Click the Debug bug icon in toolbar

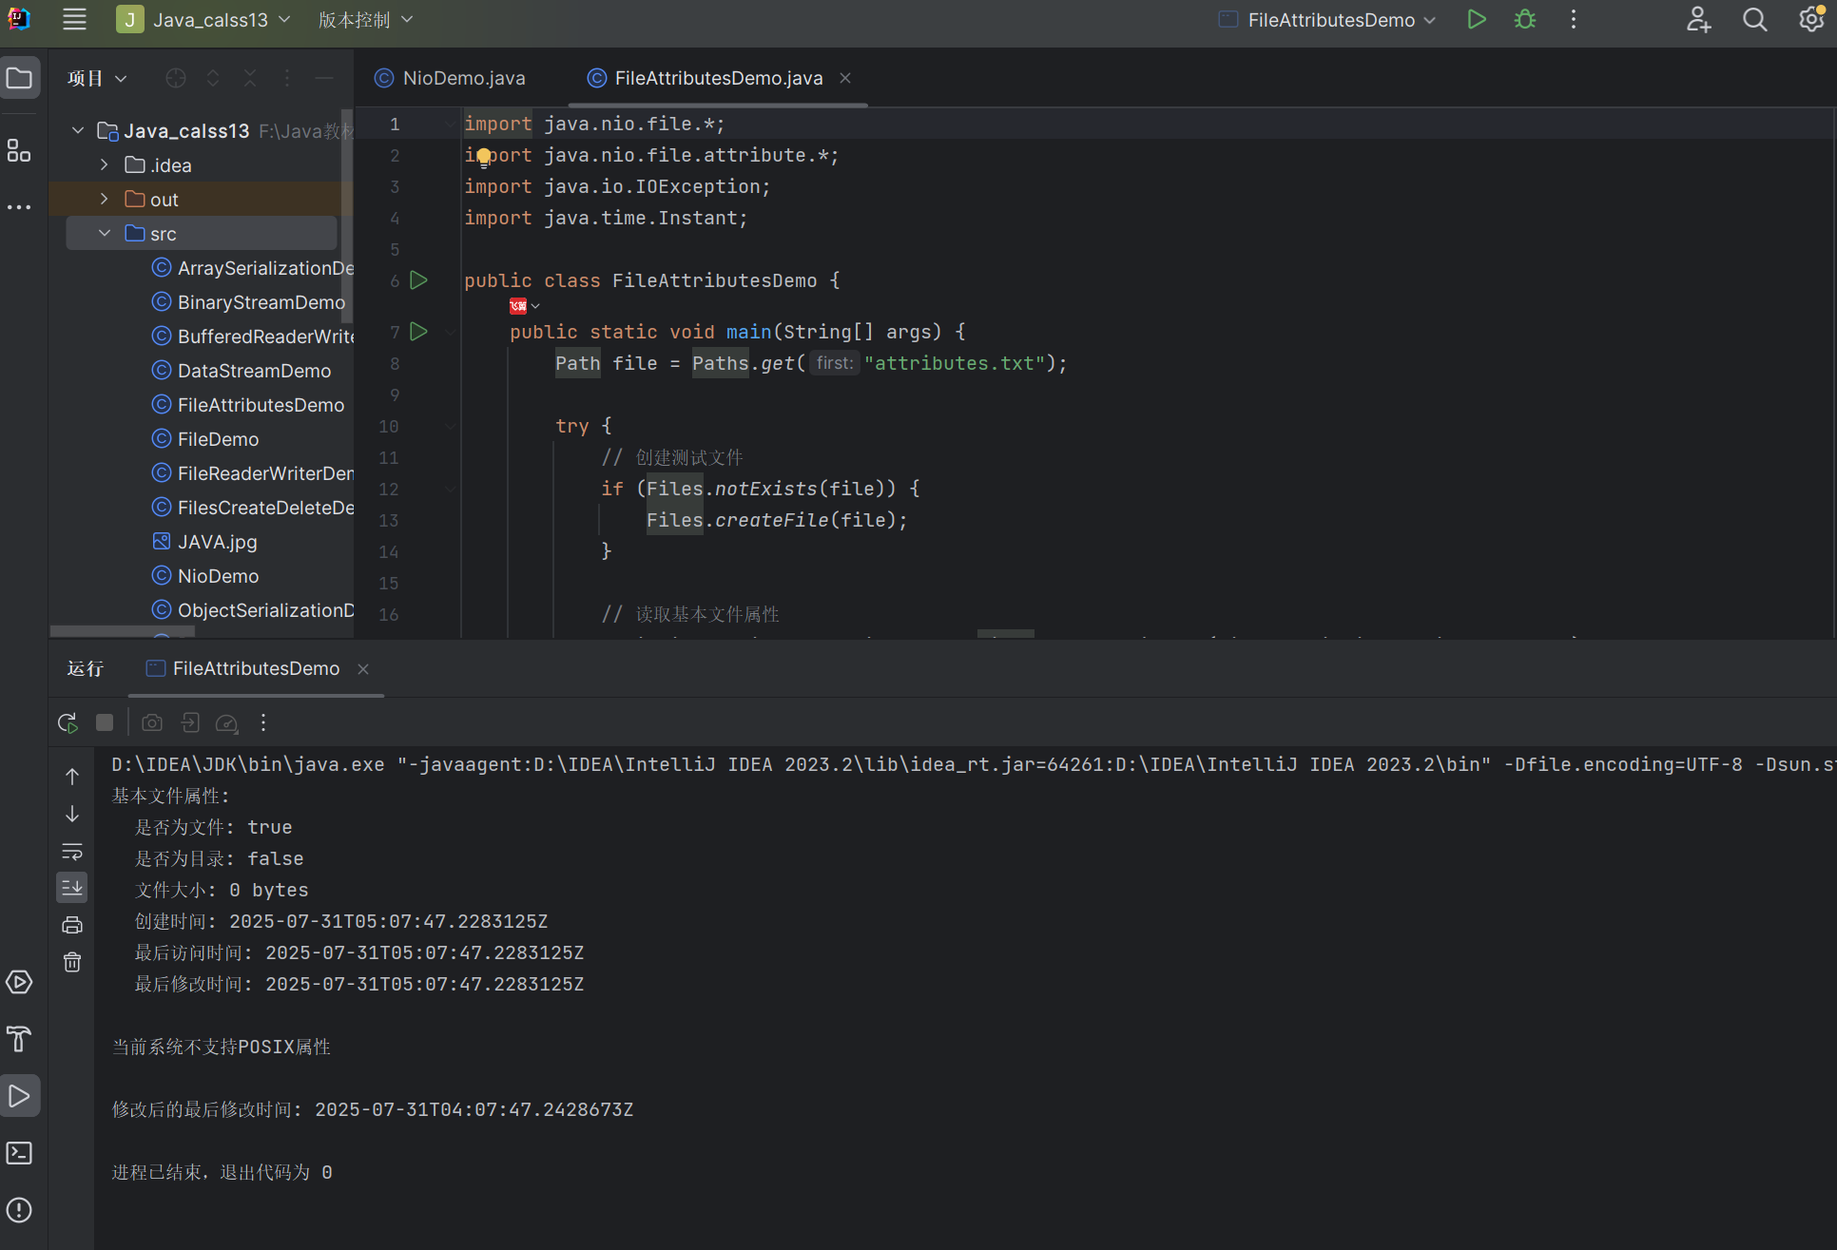[1525, 20]
